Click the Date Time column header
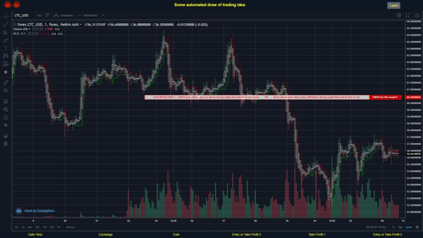The height and width of the screenshot is (238, 423). click(x=36, y=235)
